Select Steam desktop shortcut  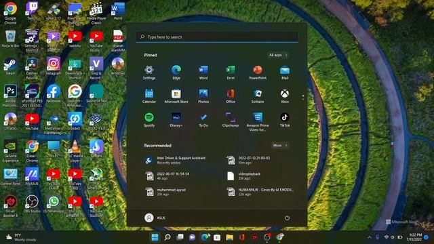(x=10, y=66)
